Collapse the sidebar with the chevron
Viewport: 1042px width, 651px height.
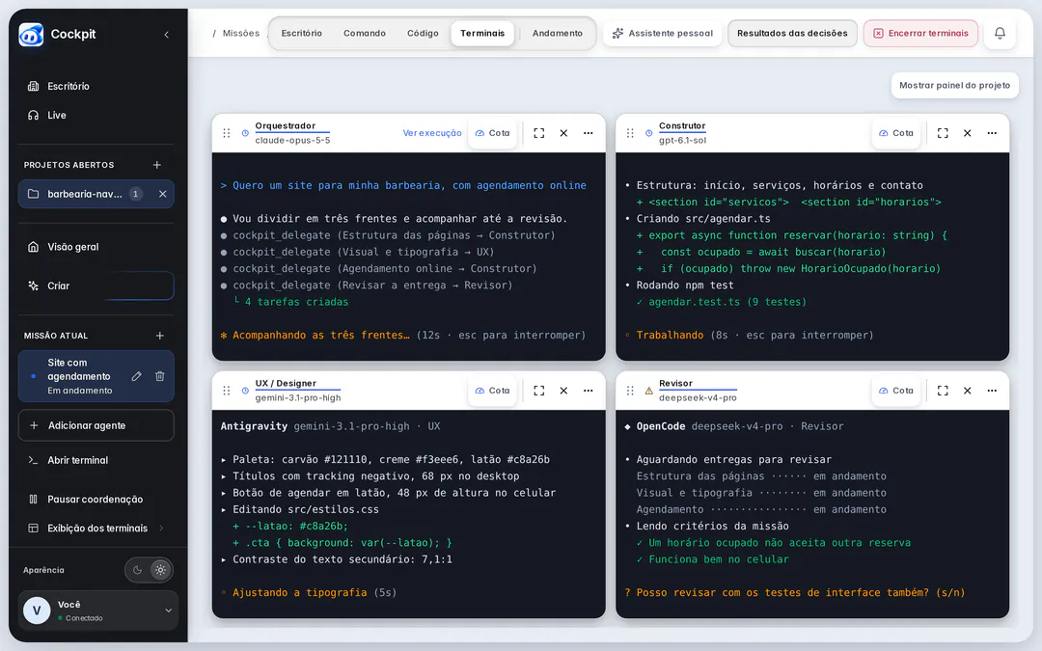(166, 35)
